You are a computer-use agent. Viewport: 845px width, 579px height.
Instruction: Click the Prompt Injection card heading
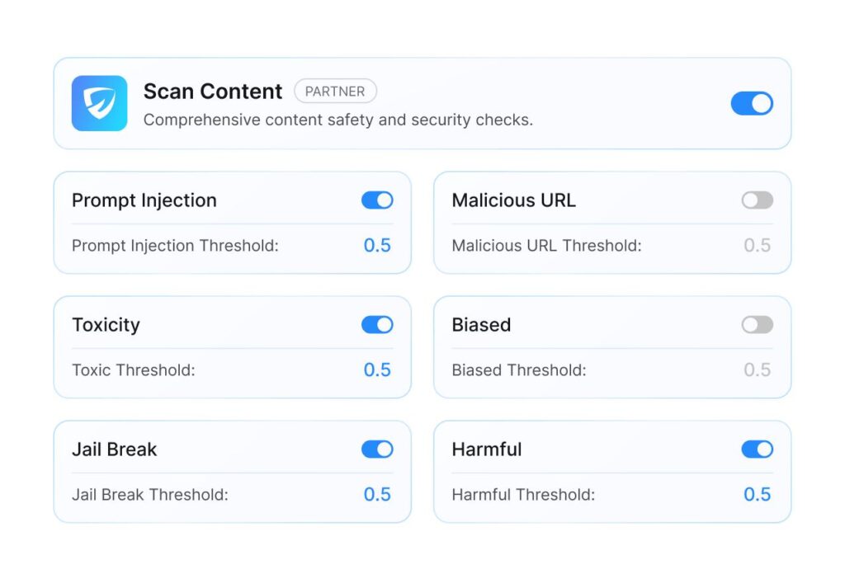[x=144, y=200]
